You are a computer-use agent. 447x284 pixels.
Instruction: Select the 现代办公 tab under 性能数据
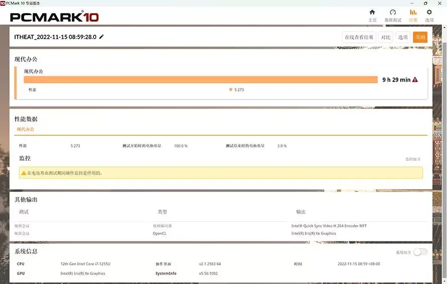[26, 129]
